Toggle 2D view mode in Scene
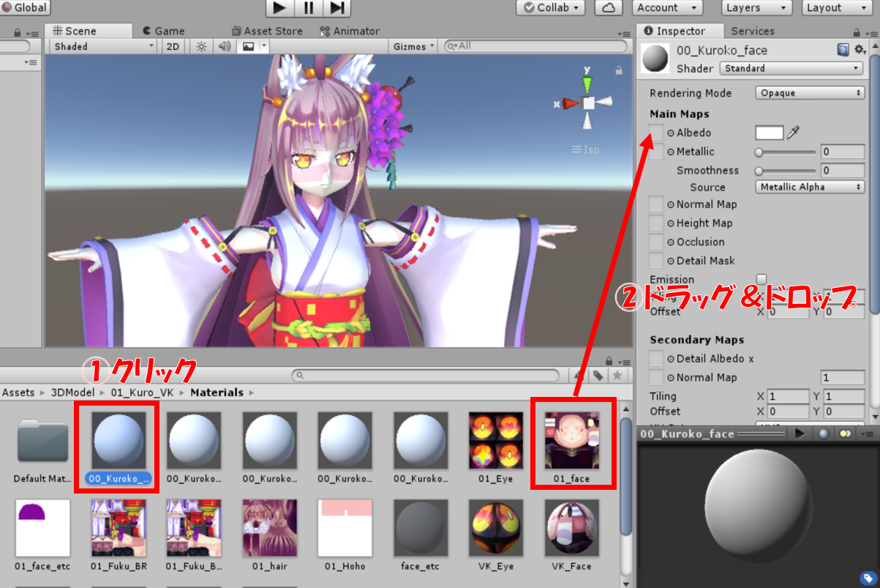The height and width of the screenshot is (588, 880). (173, 46)
